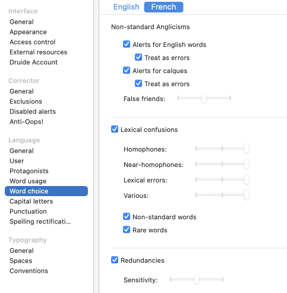Click the False friends slider handle
287x293 pixels.
point(204,98)
